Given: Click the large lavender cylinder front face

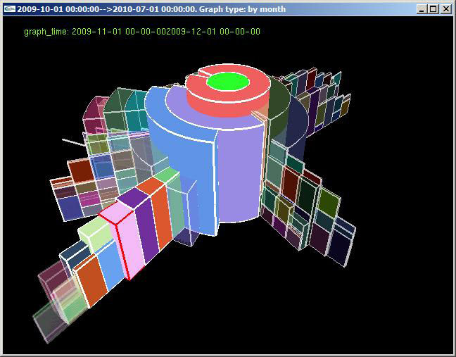Looking at the screenshot, I should point(239,175).
